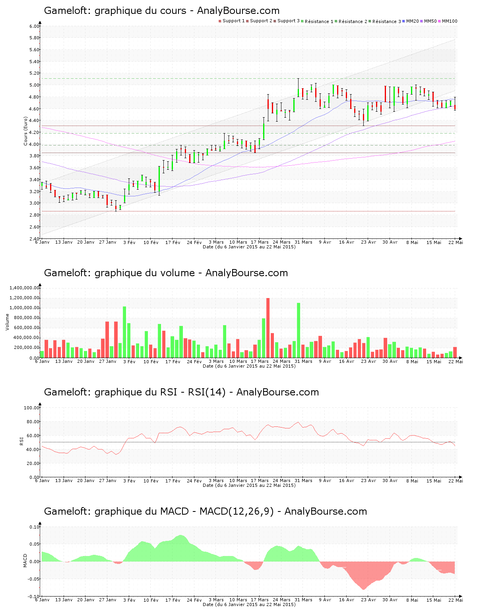The height and width of the screenshot is (616, 477).
Task: Click '23 Avr' date under the MACD chart
Action: (x=368, y=600)
